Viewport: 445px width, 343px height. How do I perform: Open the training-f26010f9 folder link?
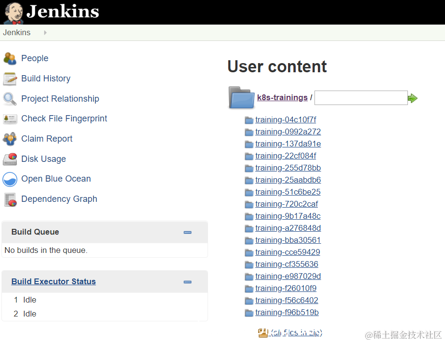pos(286,288)
